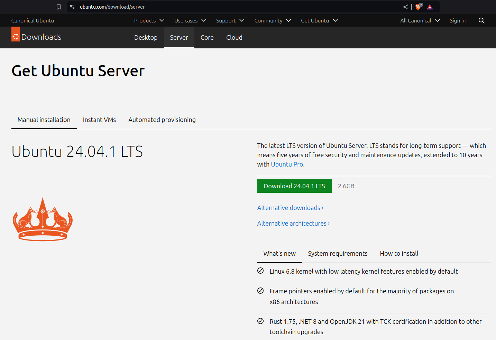Switch to the Cloud downloads tab

[234, 38]
